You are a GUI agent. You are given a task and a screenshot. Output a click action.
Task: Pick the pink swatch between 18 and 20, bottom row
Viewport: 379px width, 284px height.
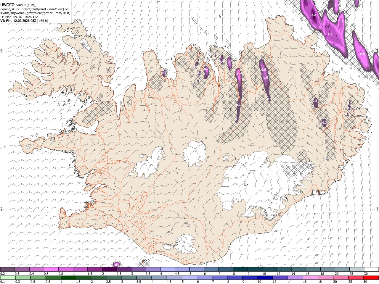click(x=325, y=278)
